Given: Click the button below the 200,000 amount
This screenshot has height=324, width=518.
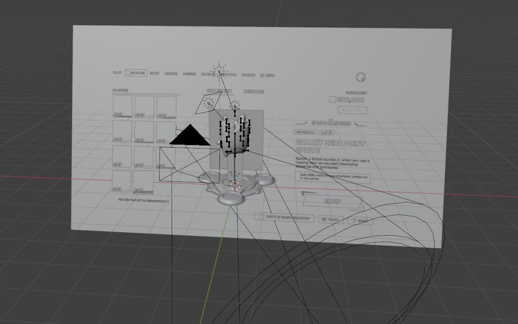Looking at the screenshot, I should (x=352, y=110).
